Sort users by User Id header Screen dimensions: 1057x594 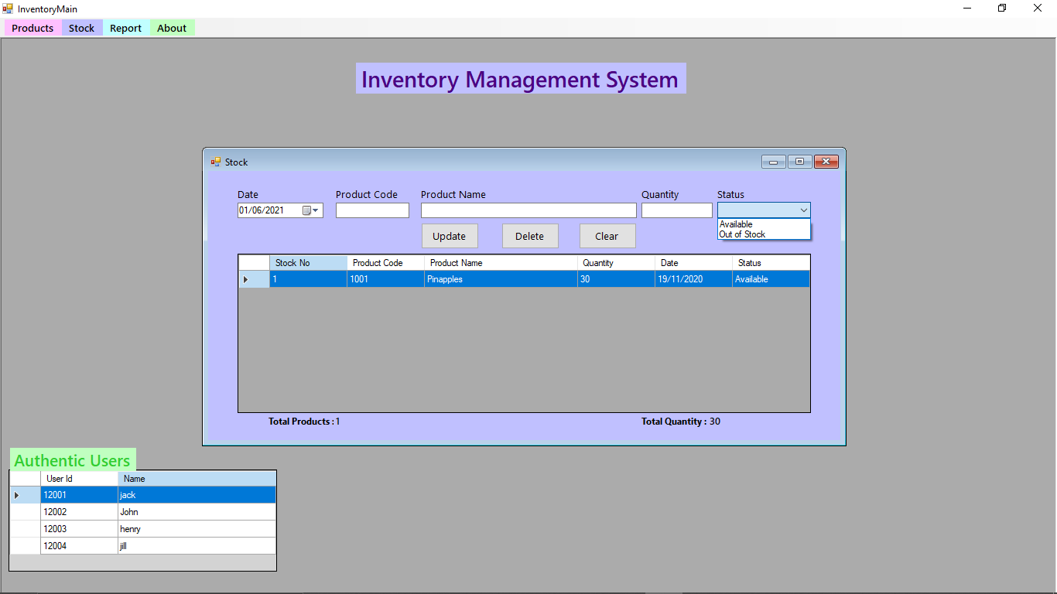click(x=79, y=479)
